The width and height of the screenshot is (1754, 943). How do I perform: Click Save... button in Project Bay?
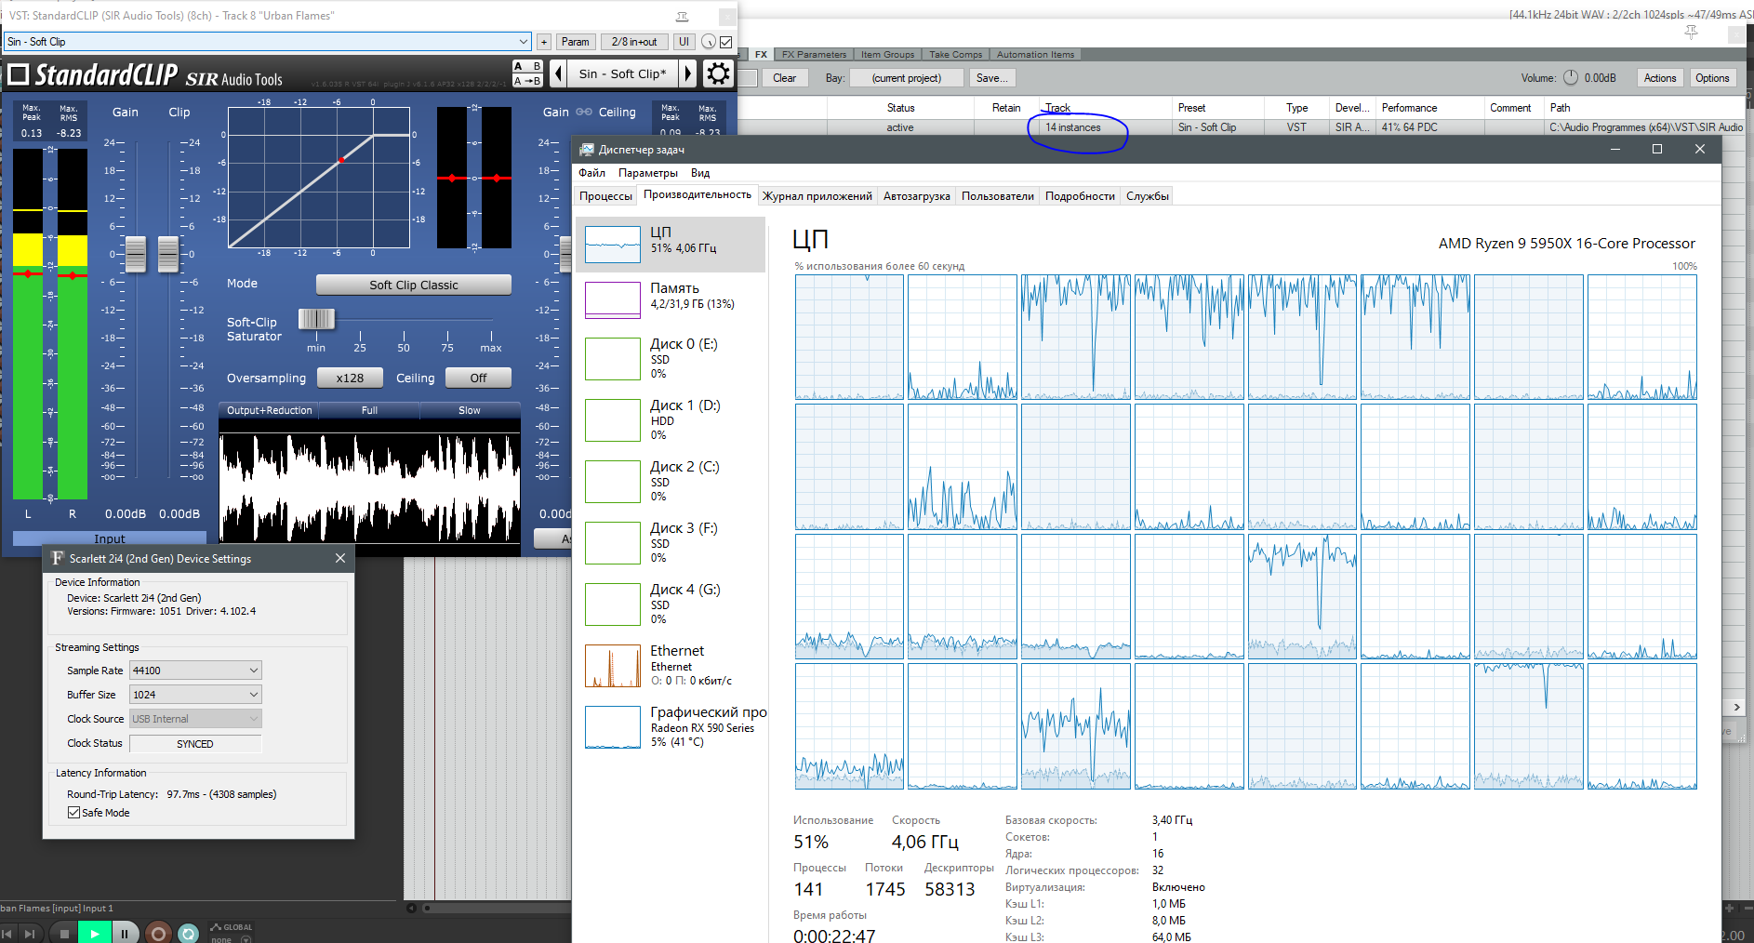tap(990, 78)
